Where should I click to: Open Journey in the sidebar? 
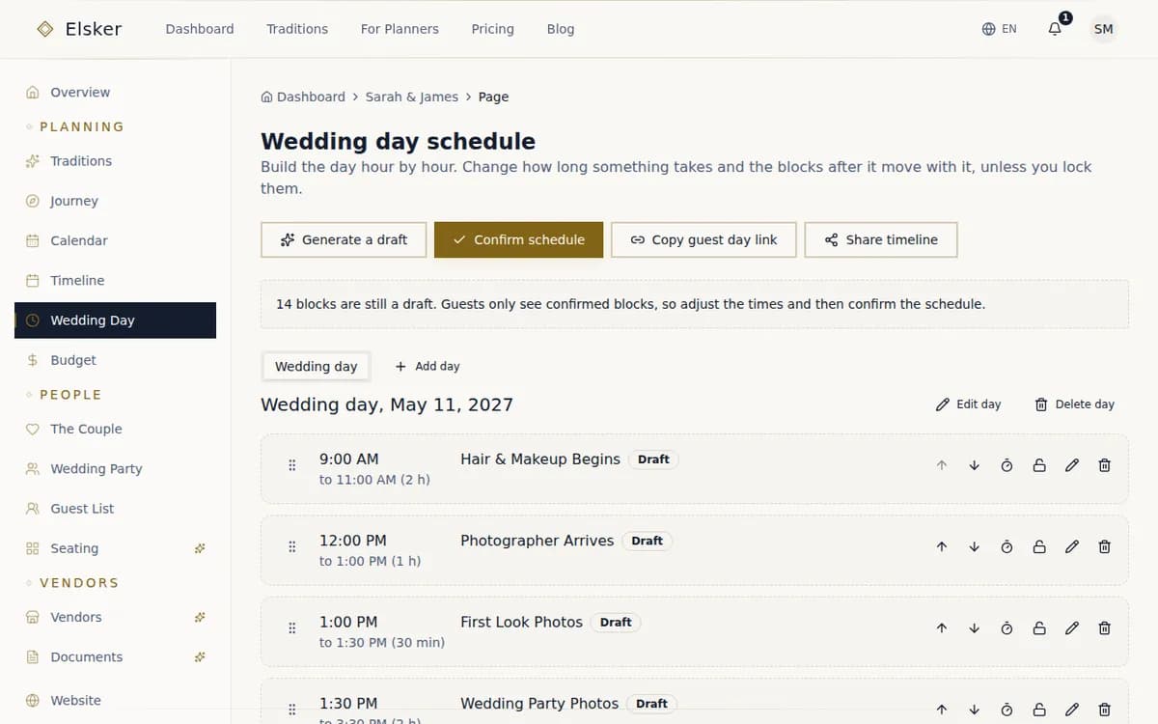coord(115,201)
